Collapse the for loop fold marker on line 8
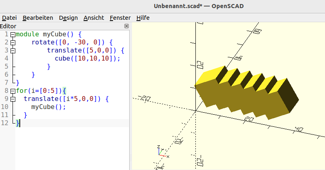 pyautogui.click(x=13, y=91)
